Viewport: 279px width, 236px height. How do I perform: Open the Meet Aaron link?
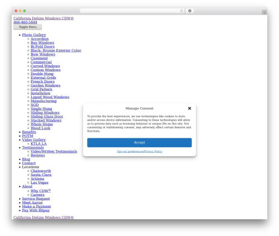point(32,203)
